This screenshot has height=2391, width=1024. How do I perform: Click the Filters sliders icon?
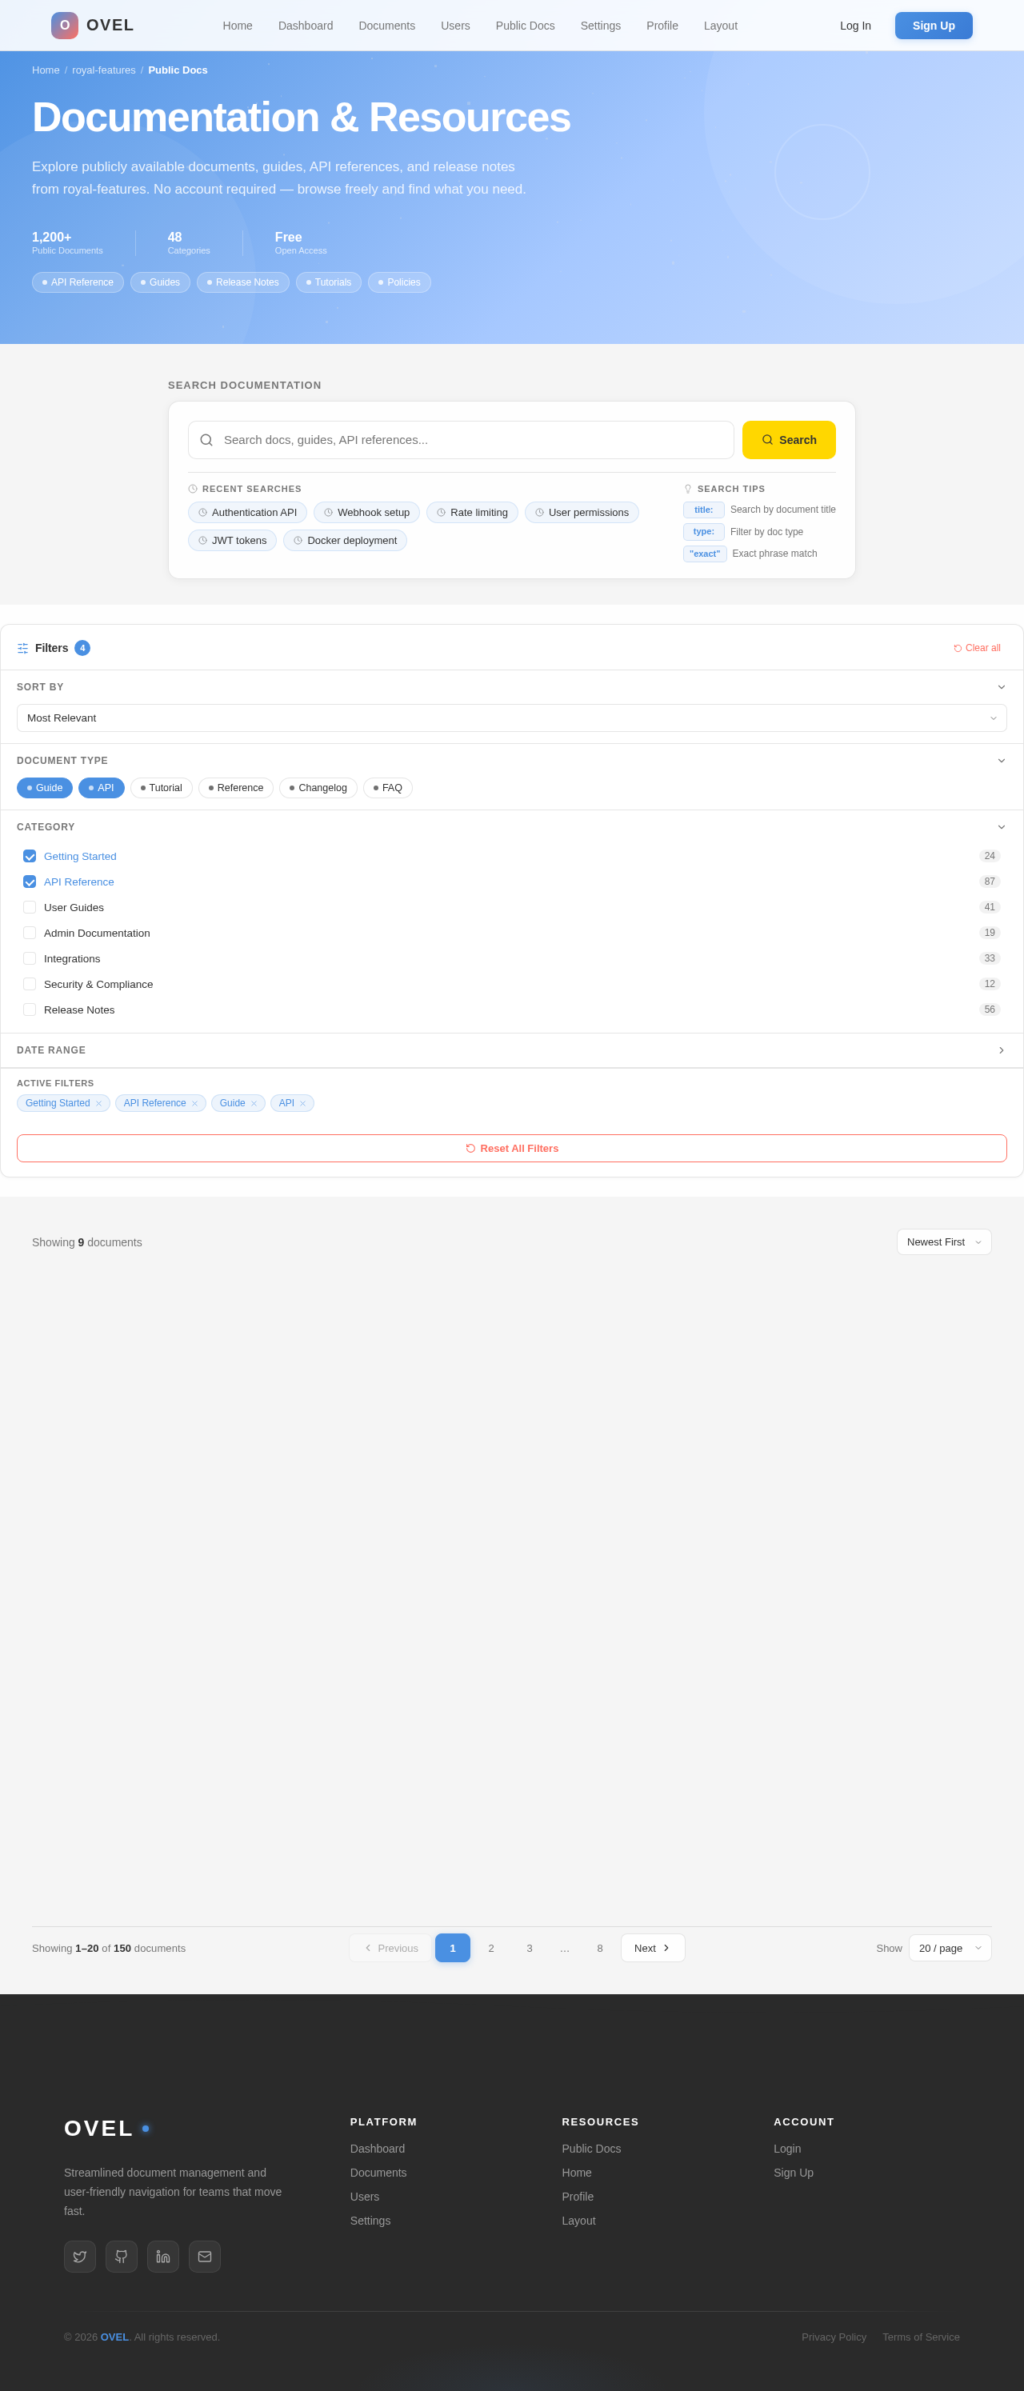(23, 648)
